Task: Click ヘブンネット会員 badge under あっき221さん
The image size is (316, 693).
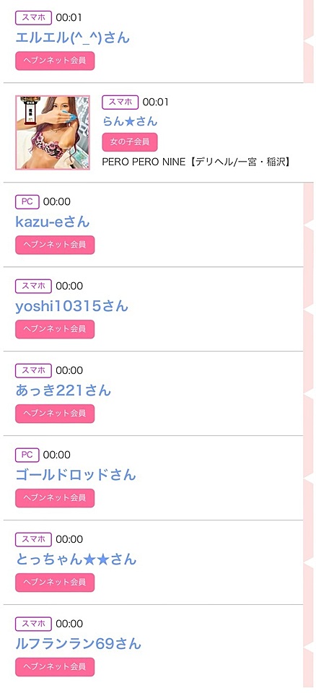Action: pos(55,414)
